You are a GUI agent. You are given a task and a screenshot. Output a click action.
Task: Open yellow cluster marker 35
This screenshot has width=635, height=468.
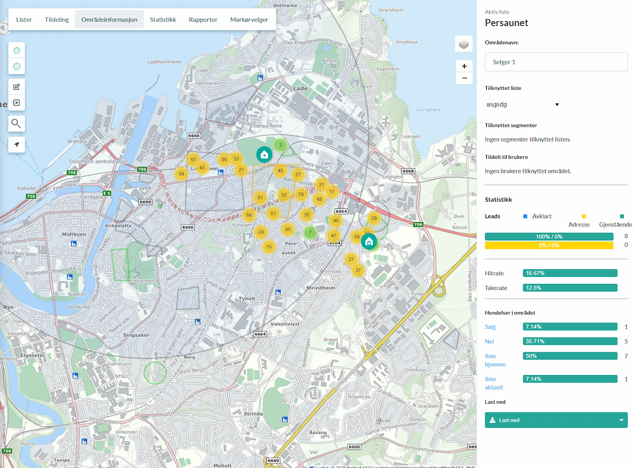pyautogui.click(x=306, y=215)
